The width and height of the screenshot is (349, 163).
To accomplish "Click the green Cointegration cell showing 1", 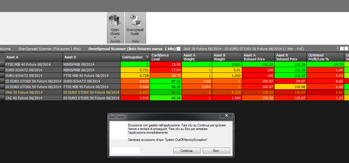I will (135, 64).
